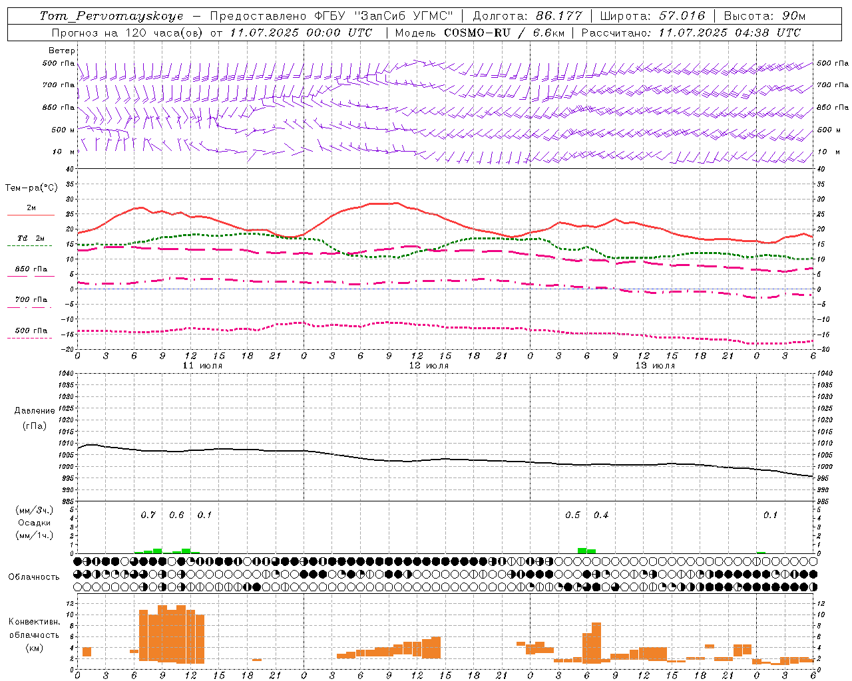Screen dimensions: 852x681
Task: Select the forecast start '11.07.2025 00:00 UTC'
Action: 301,33
